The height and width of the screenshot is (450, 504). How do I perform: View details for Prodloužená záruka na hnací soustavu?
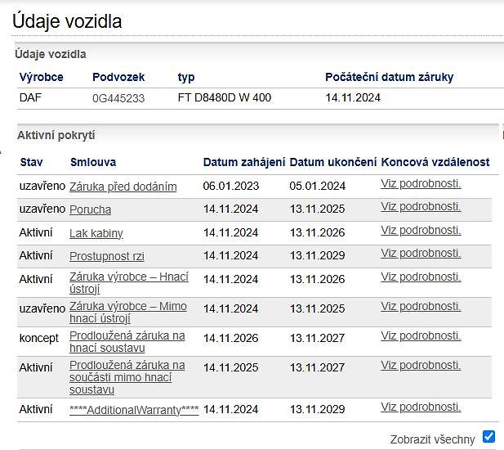click(x=421, y=335)
